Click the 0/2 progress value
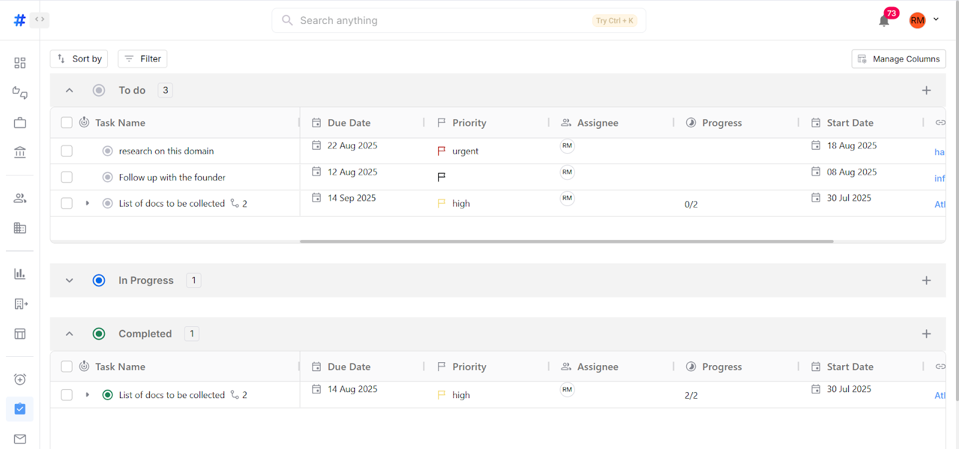Image resolution: width=959 pixels, height=449 pixels. 691,204
